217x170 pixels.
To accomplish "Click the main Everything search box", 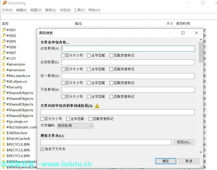I will click(x=109, y=17).
